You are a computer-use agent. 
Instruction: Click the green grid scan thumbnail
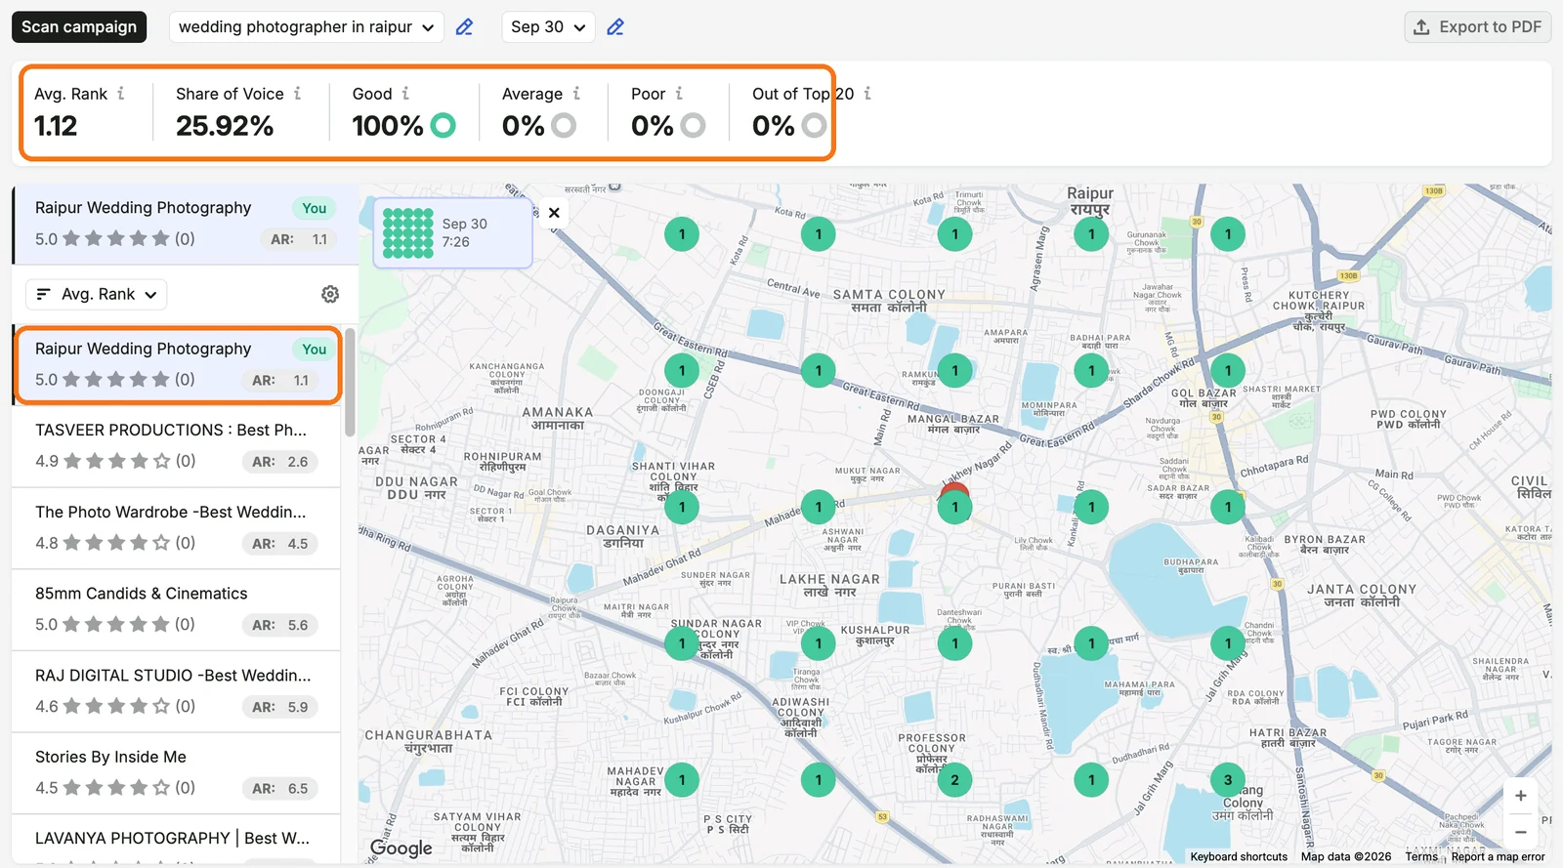[407, 232]
